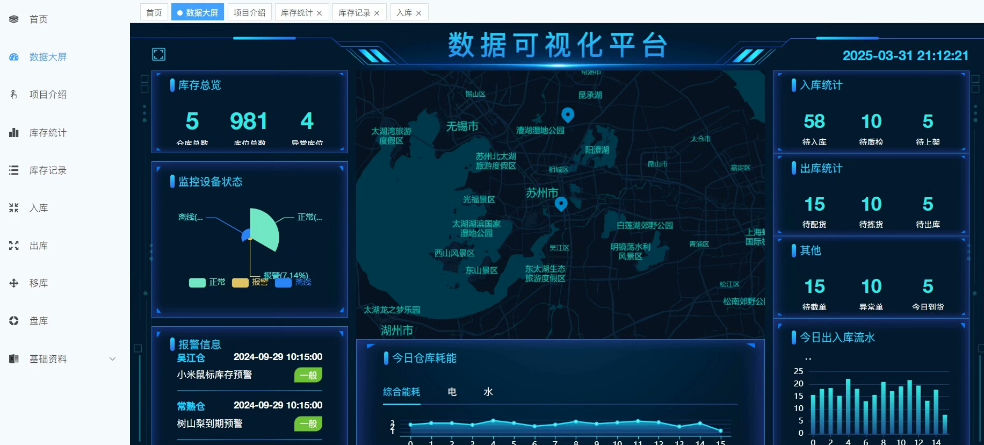Toggle the 正常 legend in device chart
This screenshot has height=445, width=984.
coord(197,283)
